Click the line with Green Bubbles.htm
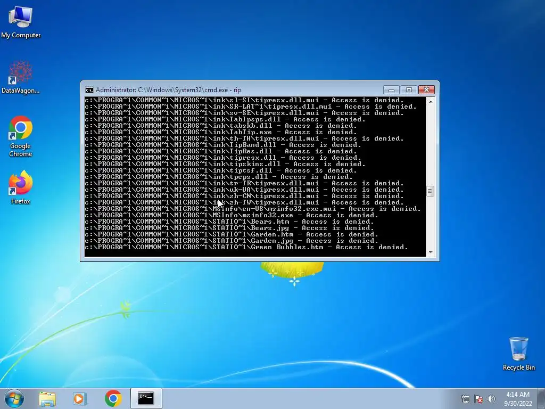Viewport: 545px width, 409px height. click(246, 247)
